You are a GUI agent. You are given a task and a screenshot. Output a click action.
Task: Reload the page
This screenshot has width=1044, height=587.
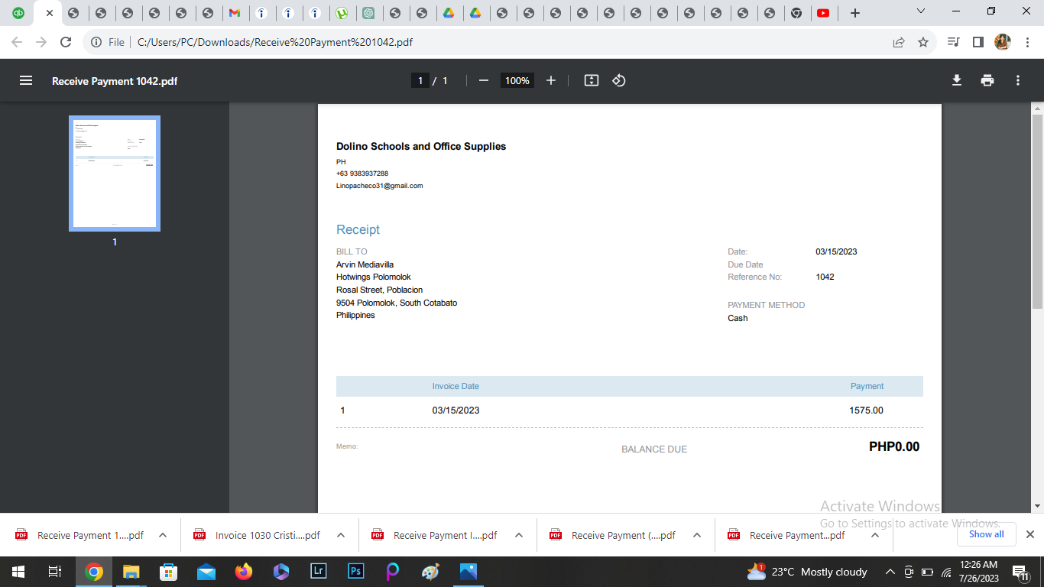click(x=66, y=42)
